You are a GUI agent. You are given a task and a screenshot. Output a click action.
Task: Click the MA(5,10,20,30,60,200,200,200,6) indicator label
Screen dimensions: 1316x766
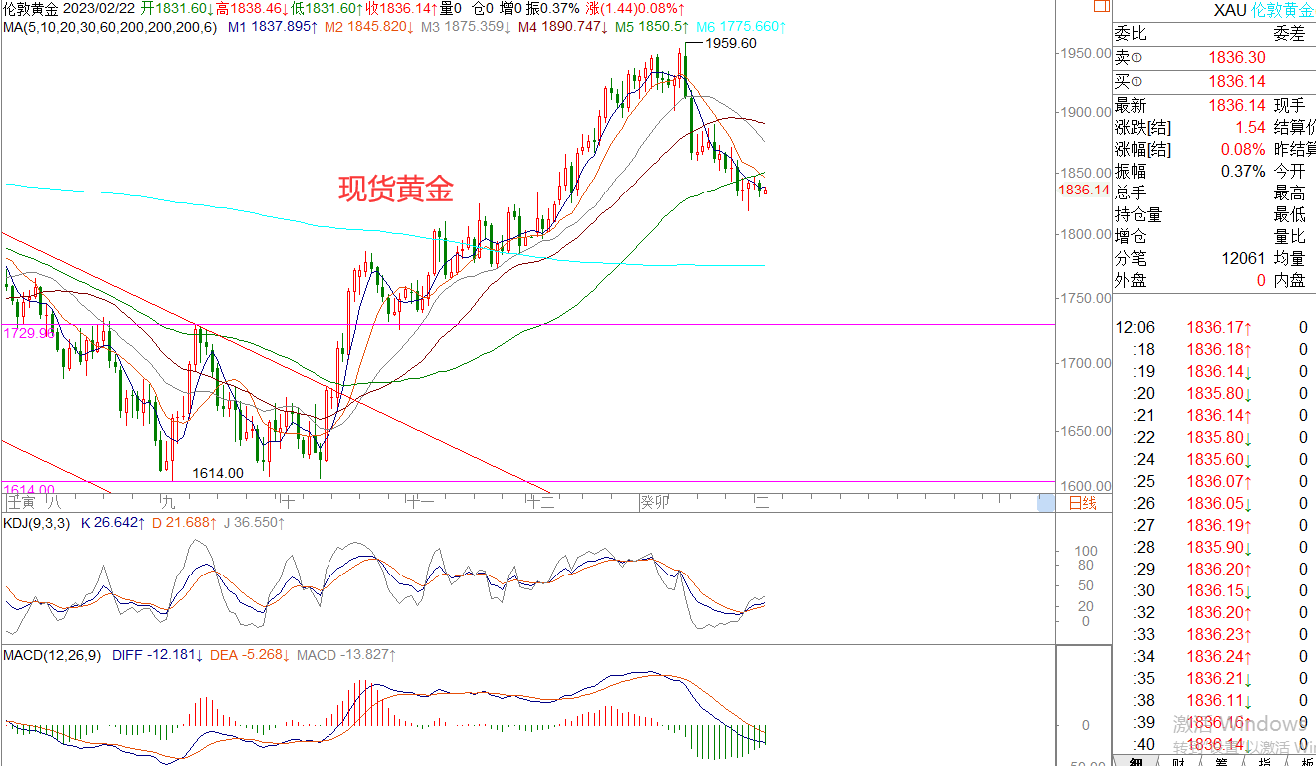click(x=110, y=27)
